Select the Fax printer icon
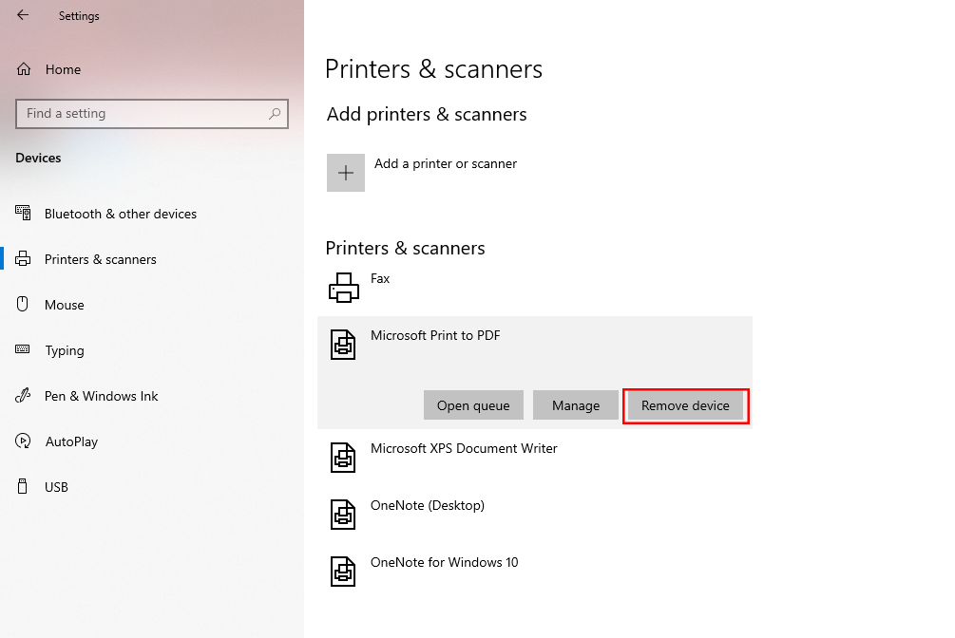Image resolution: width=955 pixels, height=638 pixels. (x=343, y=287)
